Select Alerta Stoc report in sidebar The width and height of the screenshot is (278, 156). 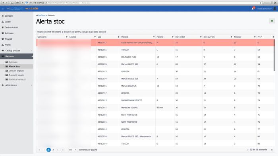tap(17, 66)
